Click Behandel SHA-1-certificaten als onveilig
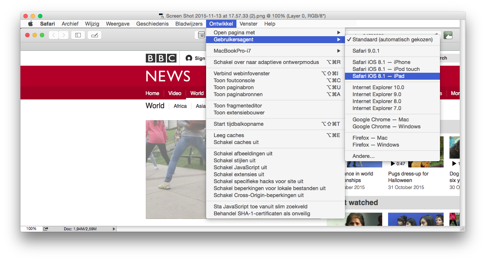The image size is (486, 261). click(x=276, y=213)
